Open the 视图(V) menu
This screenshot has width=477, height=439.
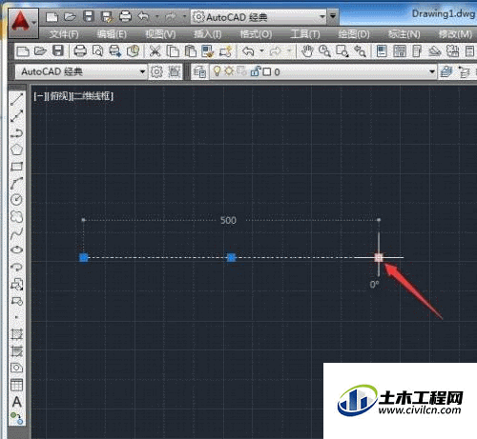pyautogui.click(x=160, y=34)
